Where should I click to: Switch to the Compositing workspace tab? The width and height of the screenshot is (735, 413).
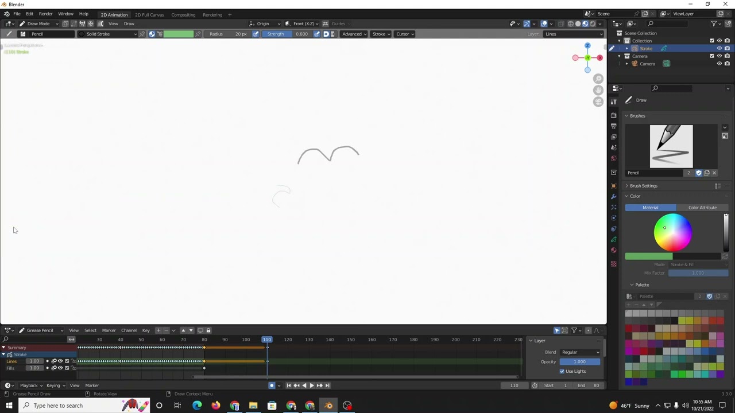[x=183, y=14]
